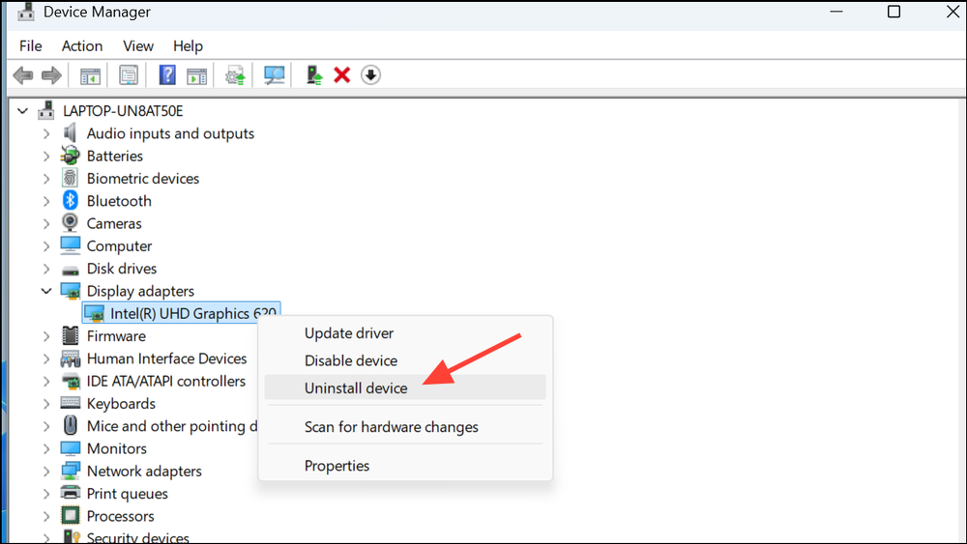Viewport: 967px width, 544px height.
Task: Open the Action menu
Action: click(x=82, y=45)
